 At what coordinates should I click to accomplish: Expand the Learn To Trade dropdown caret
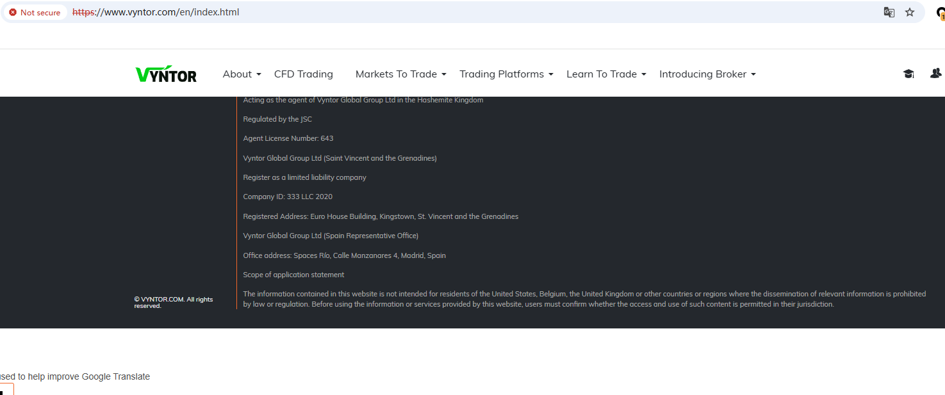[x=644, y=75]
